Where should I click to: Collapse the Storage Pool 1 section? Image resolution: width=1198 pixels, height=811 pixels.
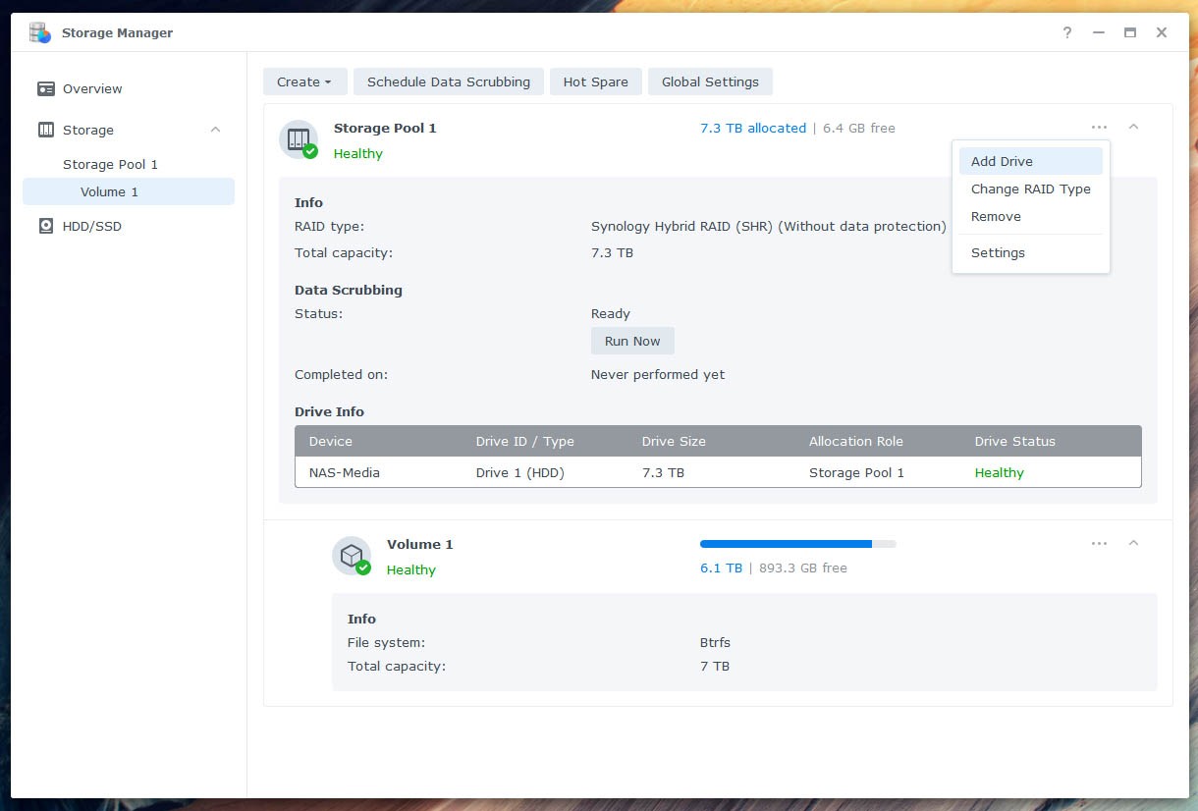1134,128
